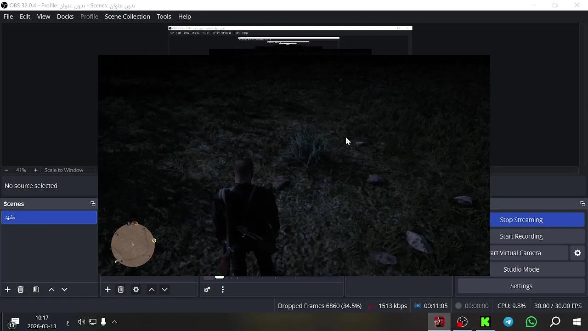The image size is (588, 331).
Task: Add a new scene with the plus icon
Action: click(7, 290)
